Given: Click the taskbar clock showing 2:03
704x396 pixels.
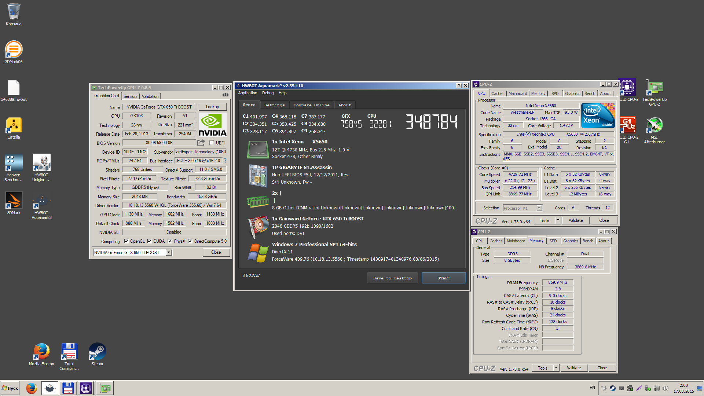Looking at the screenshot, I should 683,388.
